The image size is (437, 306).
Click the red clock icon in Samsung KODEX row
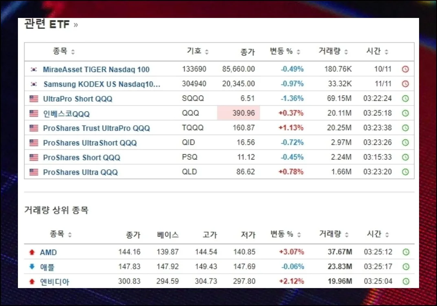[x=405, y=84]
